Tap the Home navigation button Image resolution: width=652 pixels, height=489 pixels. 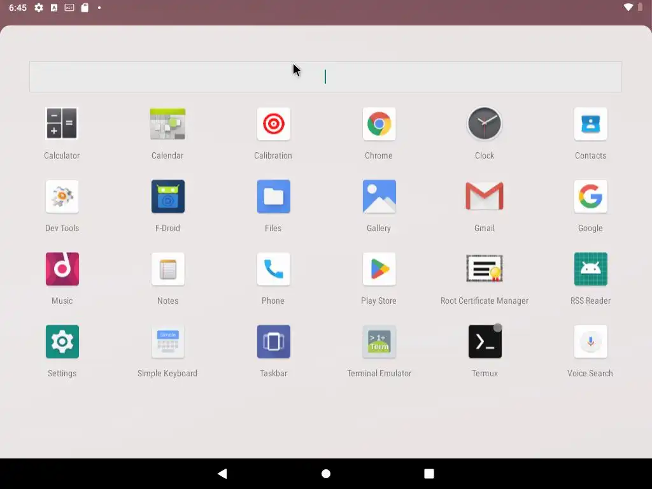(326, 474)
